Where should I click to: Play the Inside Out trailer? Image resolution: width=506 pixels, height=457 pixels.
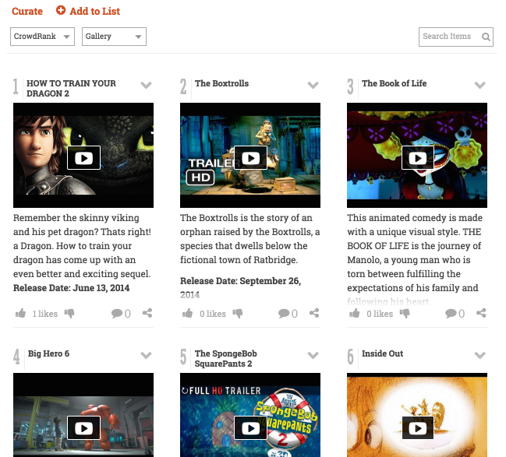418,428
